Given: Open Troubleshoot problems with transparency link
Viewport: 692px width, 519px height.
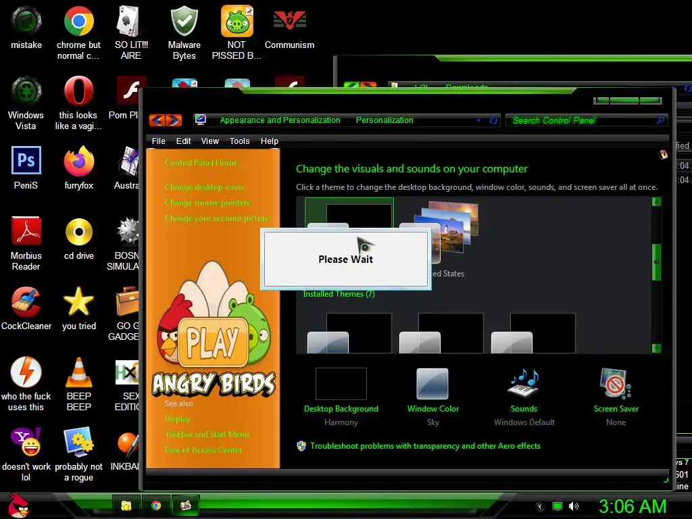Looking at the screenshot, I should pyautogui.click(x=425, y=446).
